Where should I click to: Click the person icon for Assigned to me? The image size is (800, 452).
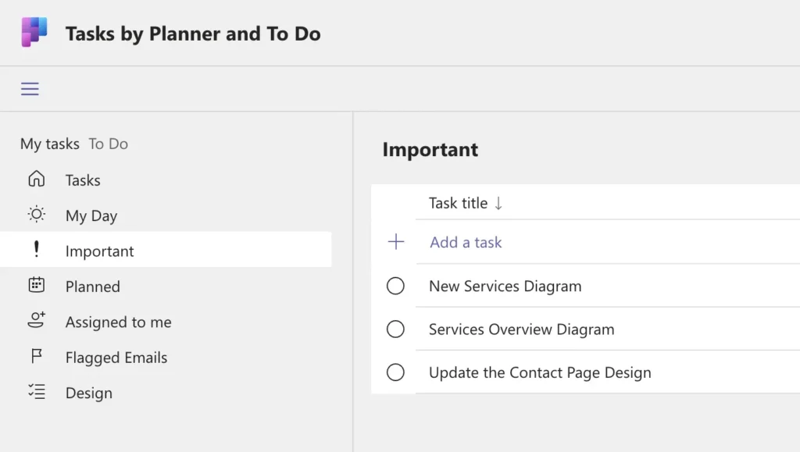tap(36, 321)
